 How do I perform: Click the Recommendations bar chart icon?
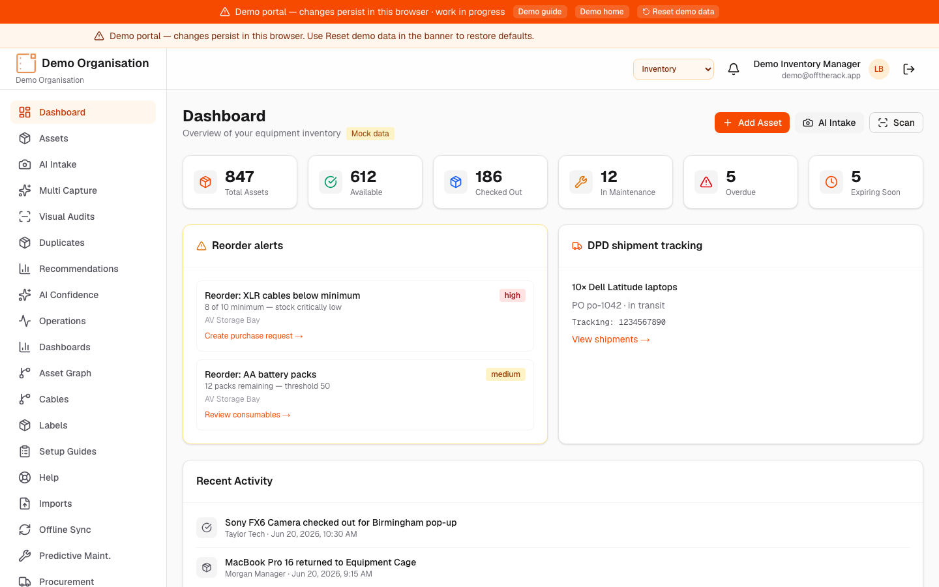[x=25, y=269]
